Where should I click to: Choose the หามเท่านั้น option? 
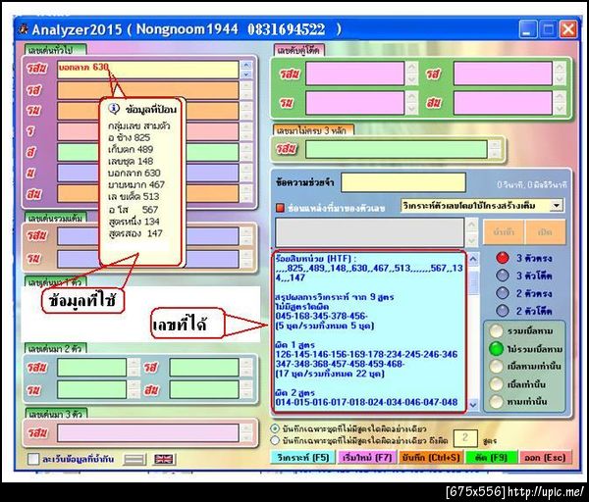[x=496, y=401]
